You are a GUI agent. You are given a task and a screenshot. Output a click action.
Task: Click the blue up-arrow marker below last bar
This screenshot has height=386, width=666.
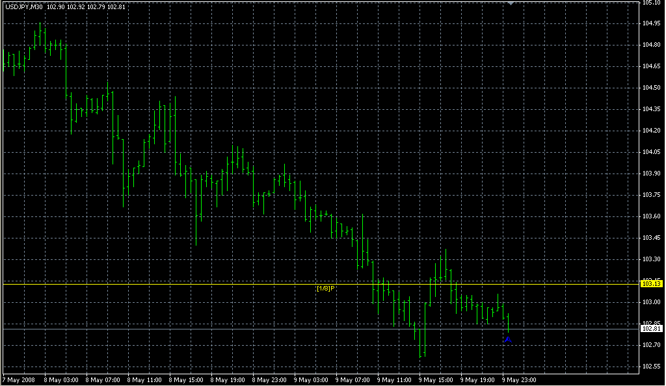[x=508, y=340]
